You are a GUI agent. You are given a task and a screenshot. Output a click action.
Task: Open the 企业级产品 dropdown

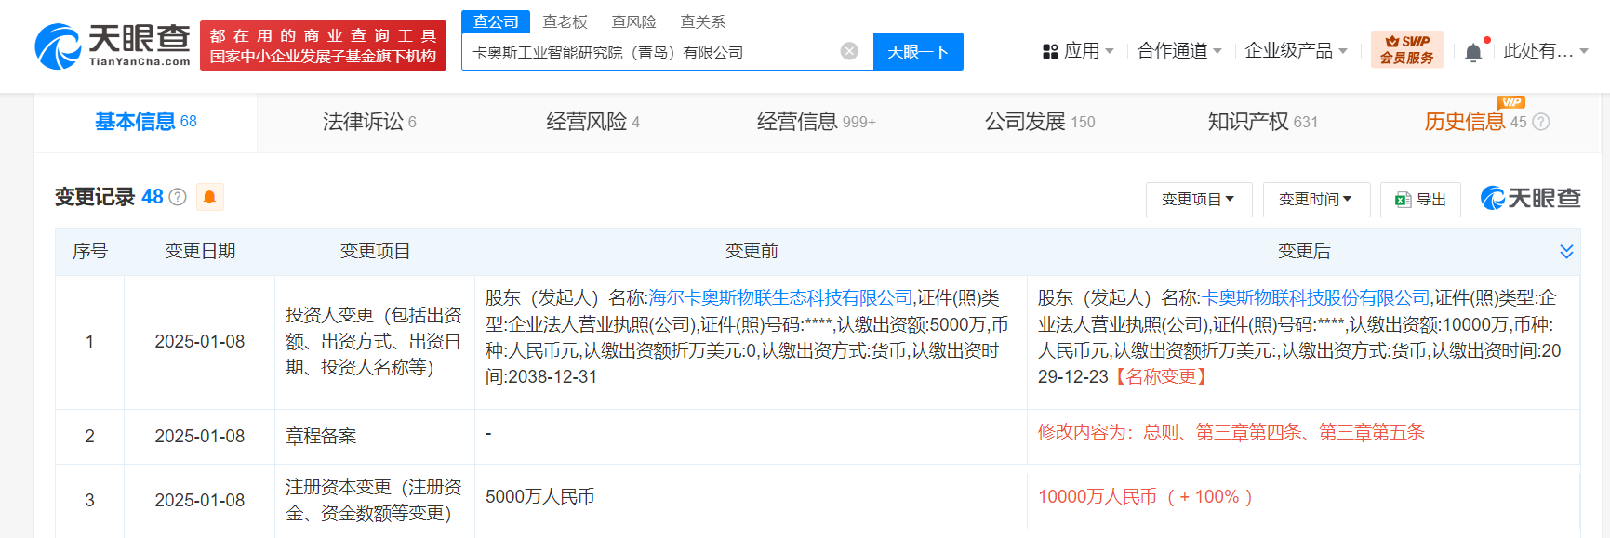pos(1296,51)
